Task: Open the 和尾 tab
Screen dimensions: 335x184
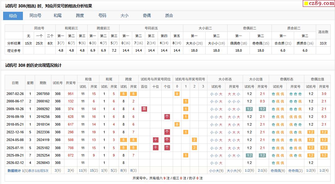Action: pyautogui.click(x=58, y=16)
